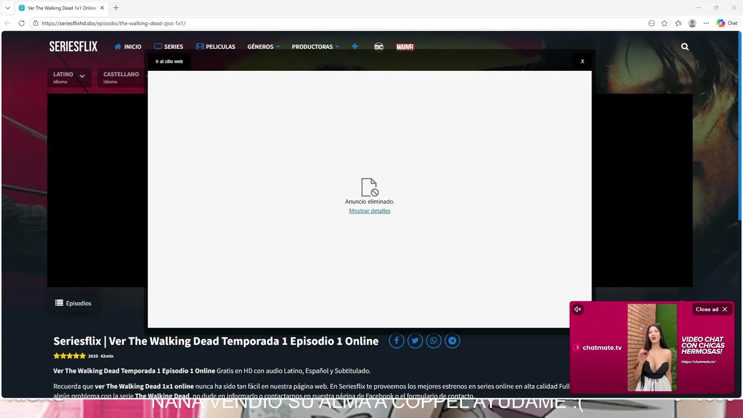
Task: Click the removed-ad document icon
Action: [369, 188]
